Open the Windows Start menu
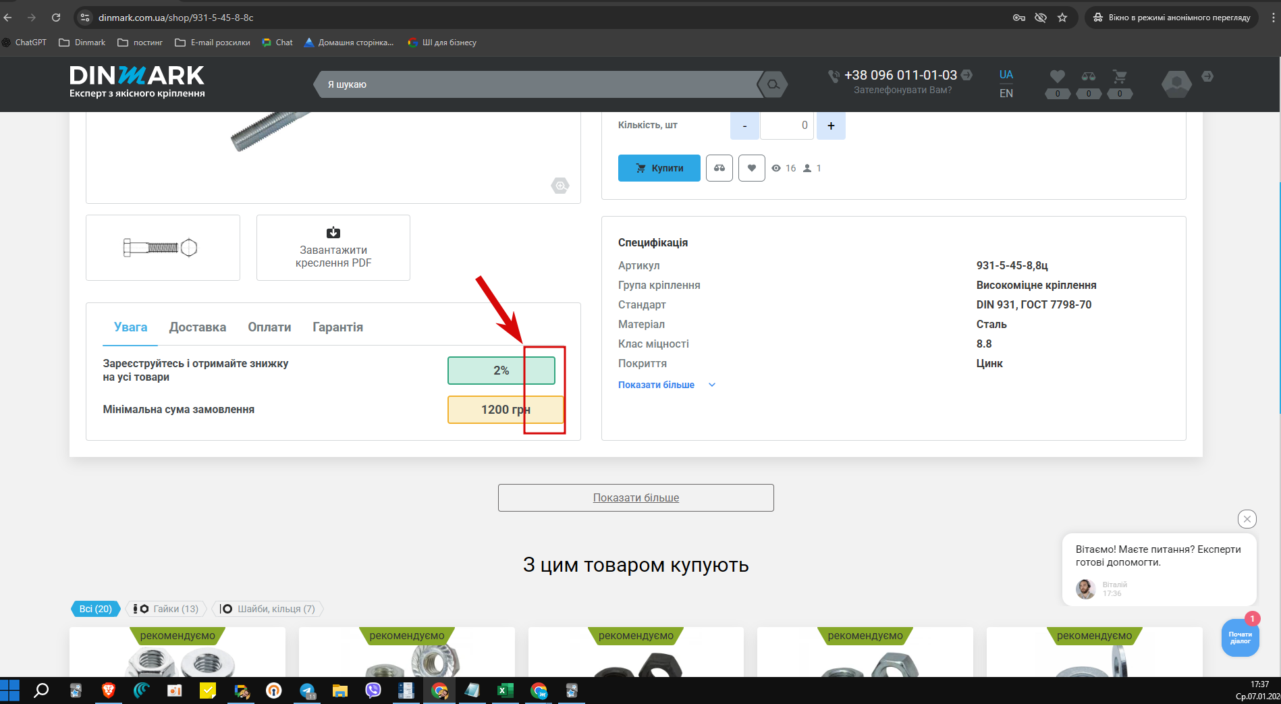This screenshot has height=704, width=1281. pyautogui.click(x=9, y=691)
